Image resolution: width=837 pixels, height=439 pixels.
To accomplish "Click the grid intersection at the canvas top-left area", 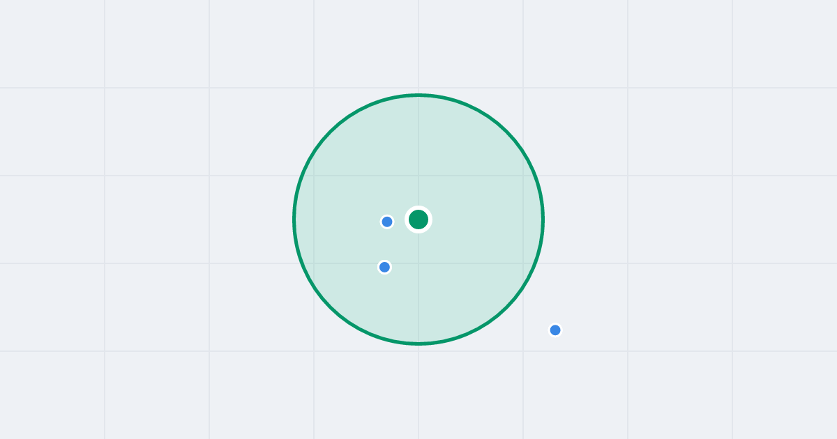I will pyautogui.click(x=105, y=88).
